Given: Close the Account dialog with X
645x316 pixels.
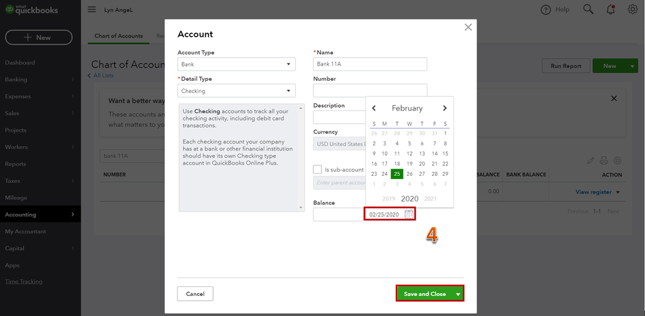Looking at the screenshot, I should point(467,27).
